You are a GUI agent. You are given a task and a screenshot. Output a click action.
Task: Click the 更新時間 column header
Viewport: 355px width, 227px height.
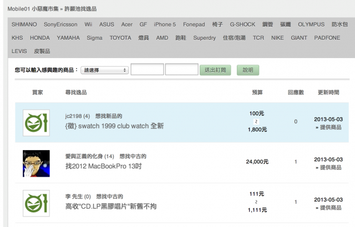(x=328, y=92)
